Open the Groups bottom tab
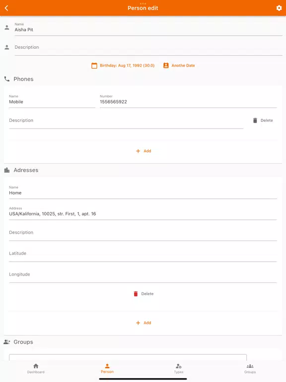 pyautogui.click(x=250, y=369)
